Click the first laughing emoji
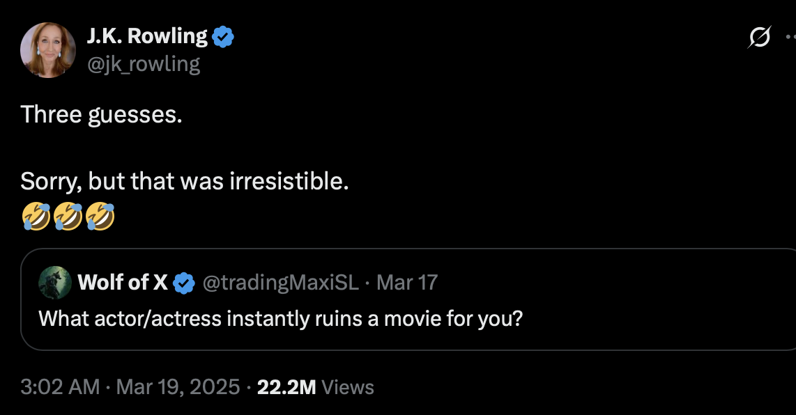The height and width of the screenshot is (415, 796). pos(36,216)
